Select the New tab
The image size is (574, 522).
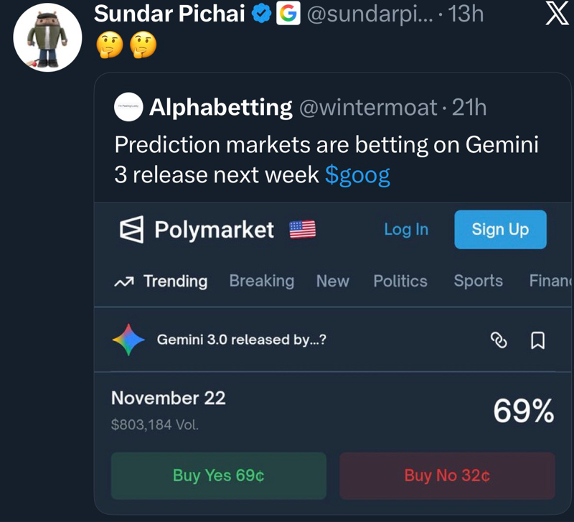pos(332,281)
